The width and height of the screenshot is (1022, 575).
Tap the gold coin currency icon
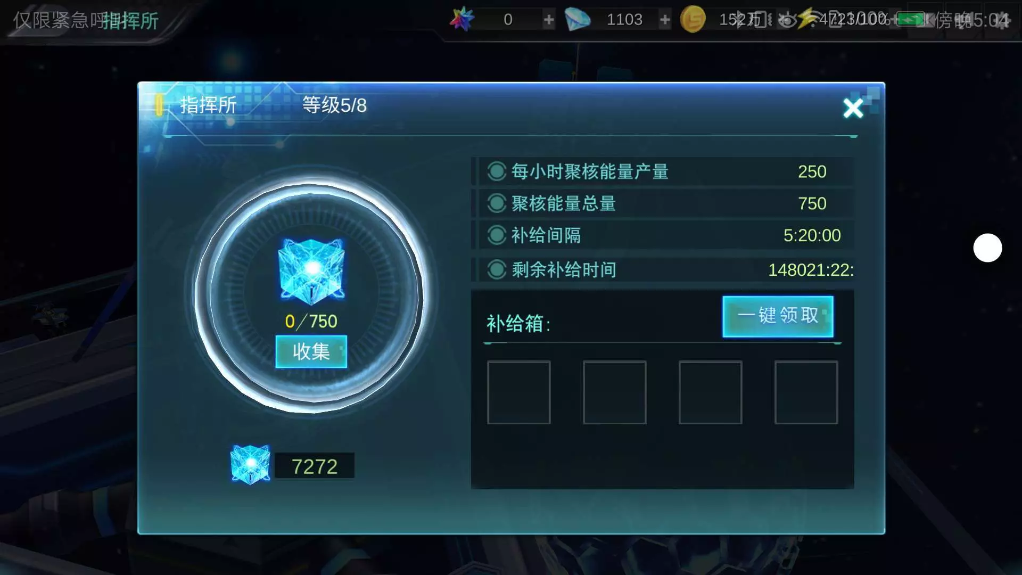pyautogui.click(x=693, y=20)
